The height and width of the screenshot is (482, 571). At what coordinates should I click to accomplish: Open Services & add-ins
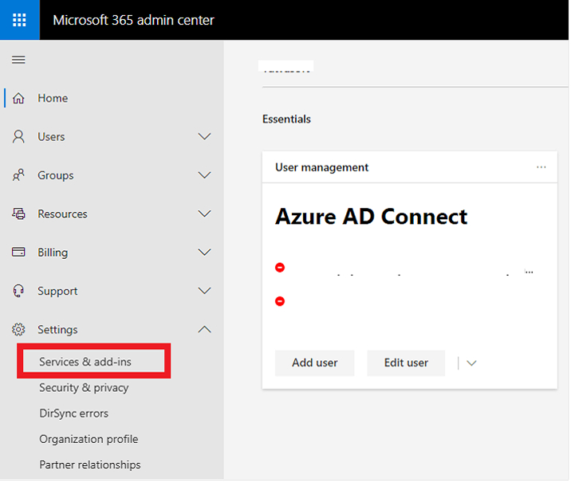[x=85, y=362]
